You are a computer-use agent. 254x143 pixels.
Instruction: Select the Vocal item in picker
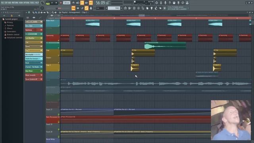pos(34,63)
